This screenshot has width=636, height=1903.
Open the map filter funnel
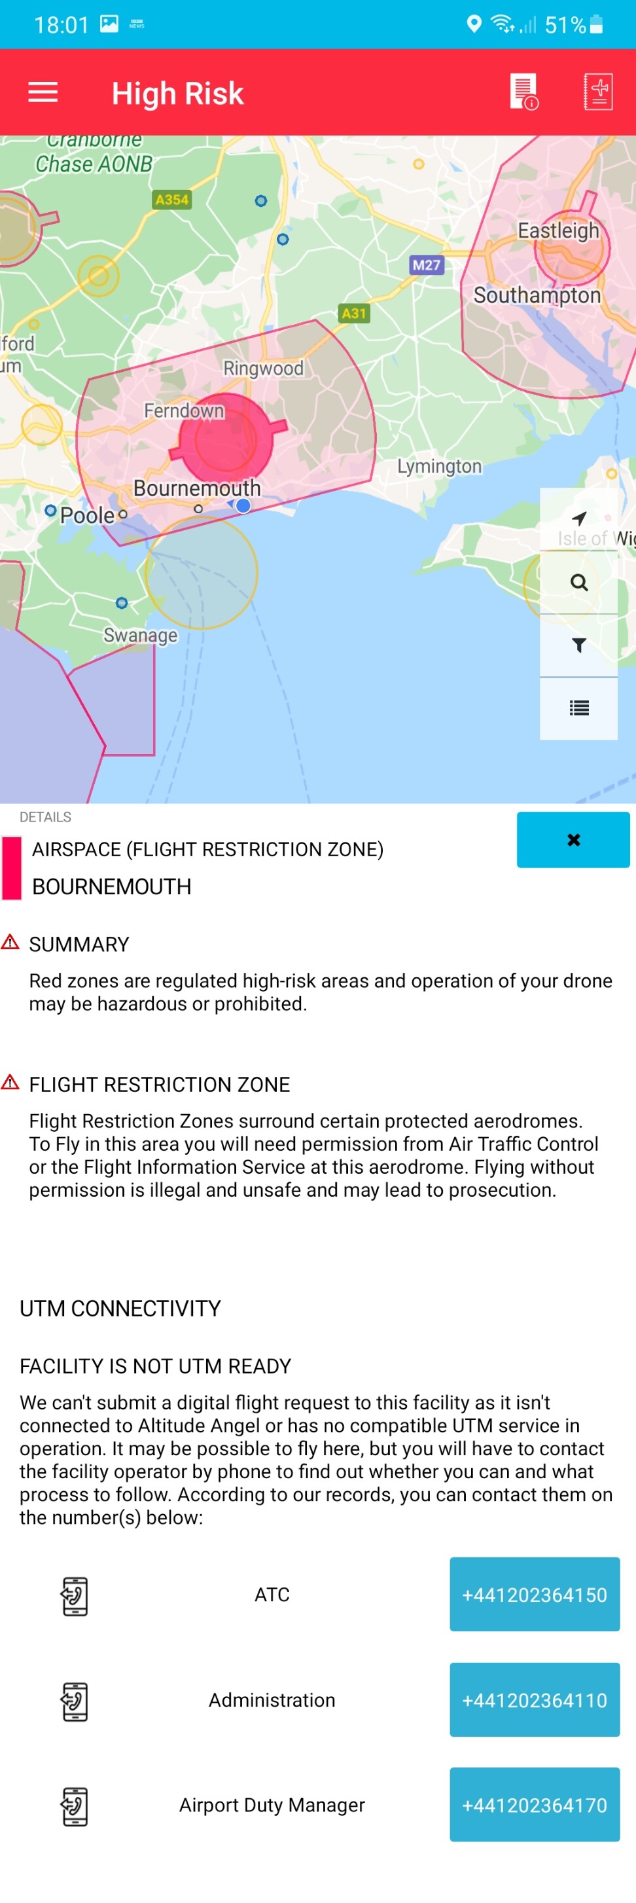pos(579,645)
